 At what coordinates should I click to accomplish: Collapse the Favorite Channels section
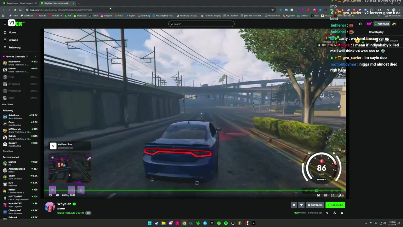pyautogui.click(x=35, y=57)
